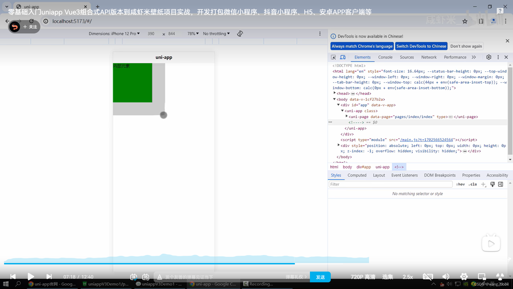
Task: Toggle element inspector picker icon
Action: coord(333,57)
